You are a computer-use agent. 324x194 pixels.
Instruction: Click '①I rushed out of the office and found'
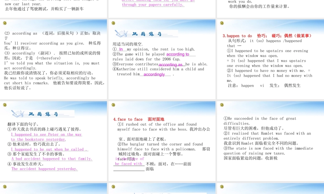point(157,124)
